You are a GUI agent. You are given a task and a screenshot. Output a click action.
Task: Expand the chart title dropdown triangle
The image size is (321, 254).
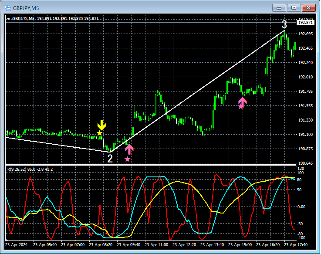tap(8, 19)
